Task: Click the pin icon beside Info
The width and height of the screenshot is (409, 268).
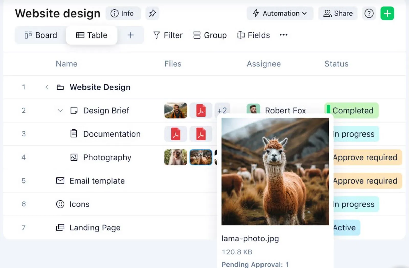Action: 152,13
